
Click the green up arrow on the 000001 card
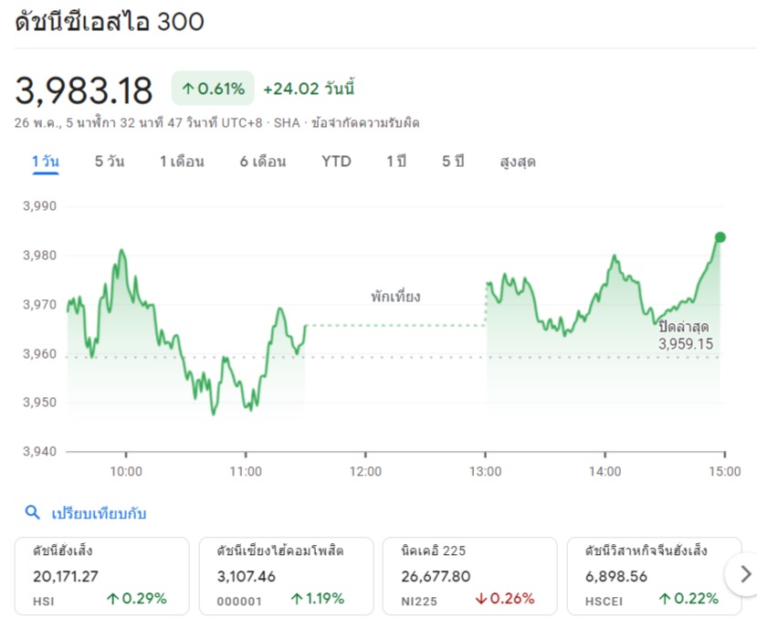point(297,599)
